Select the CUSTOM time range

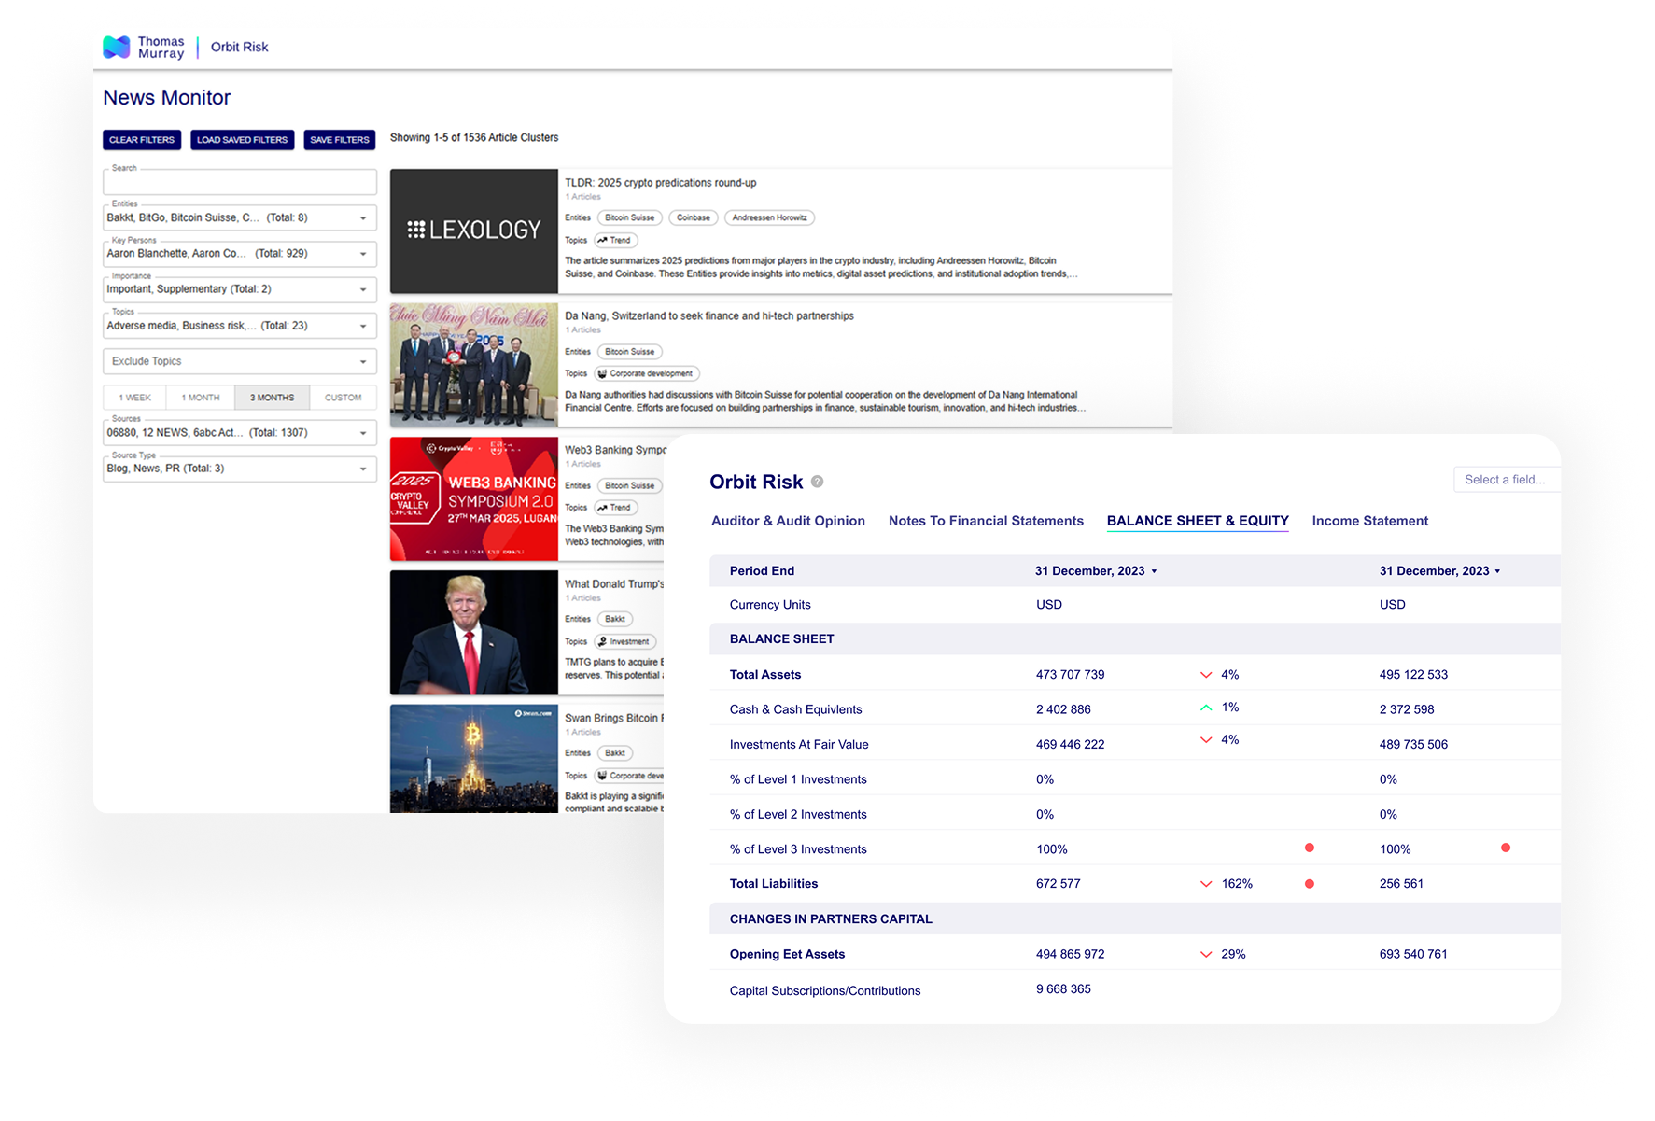click(344, 398)
